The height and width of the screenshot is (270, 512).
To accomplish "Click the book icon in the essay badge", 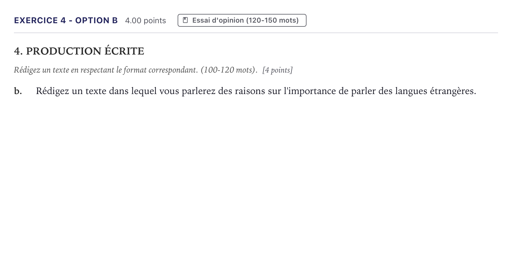I will click(x=185, y=20).
